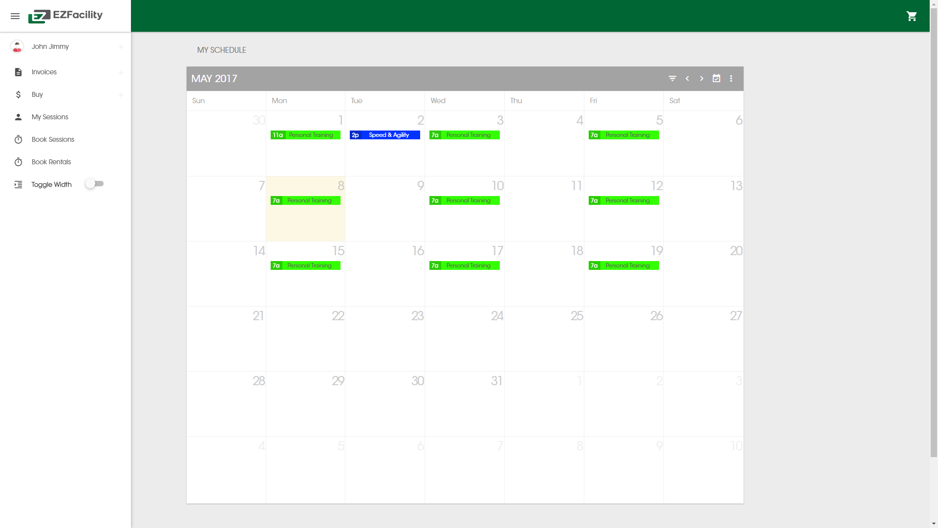
Task: Open the Speed & Agility event on May 2
Action: coord(384,135)
